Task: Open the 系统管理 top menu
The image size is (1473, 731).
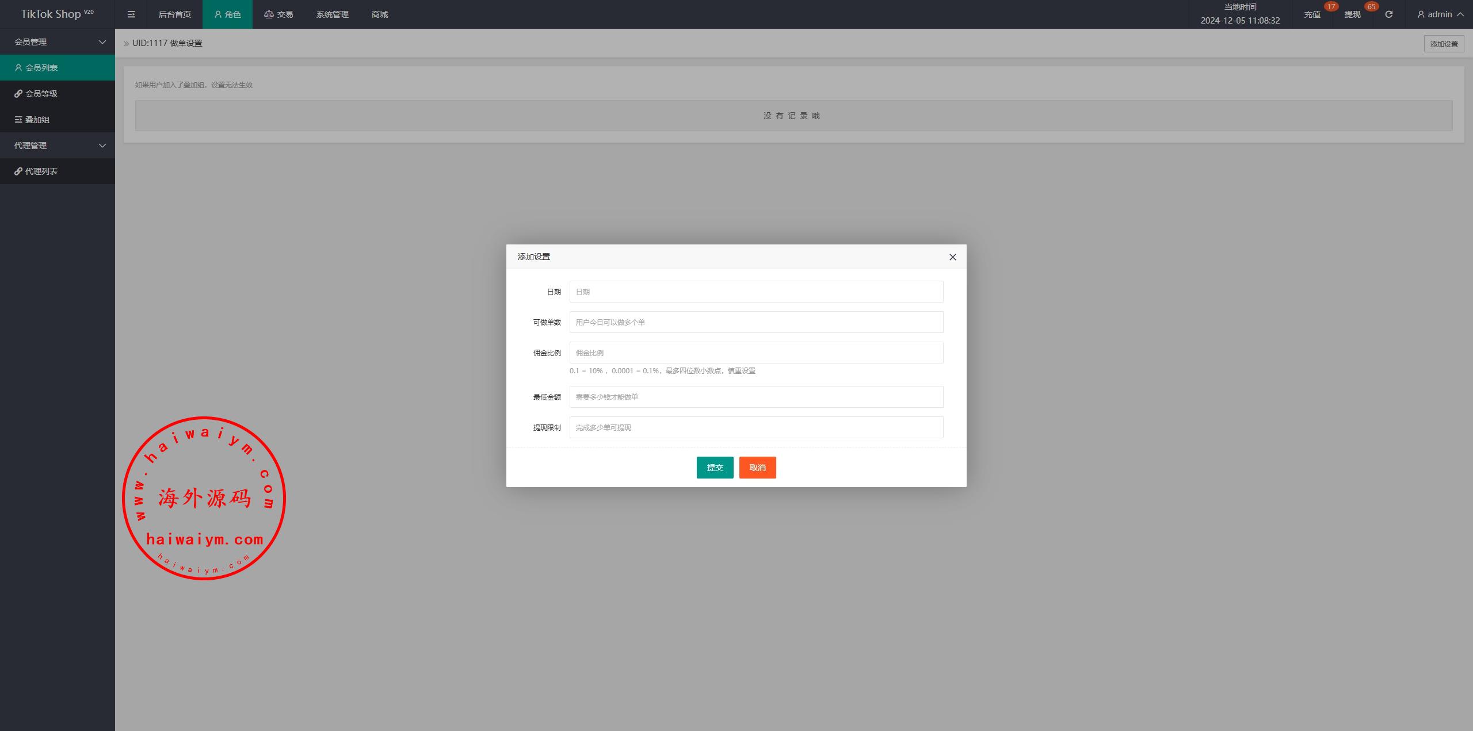Action: [332, 14]
